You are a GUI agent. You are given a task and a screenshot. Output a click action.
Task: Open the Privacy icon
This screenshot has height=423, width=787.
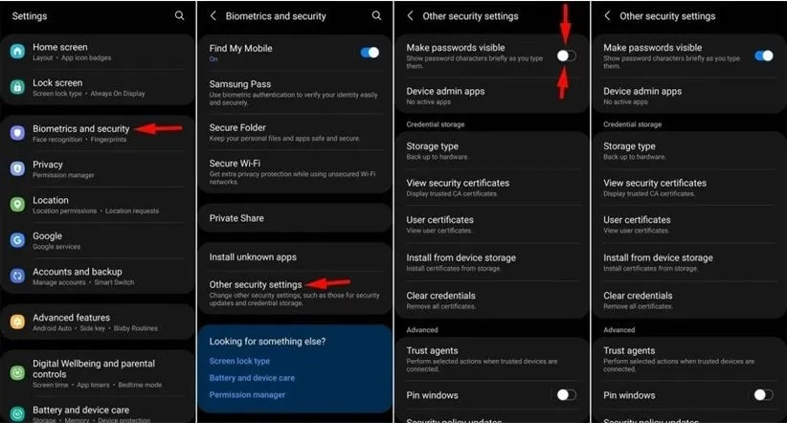(17, 168)
